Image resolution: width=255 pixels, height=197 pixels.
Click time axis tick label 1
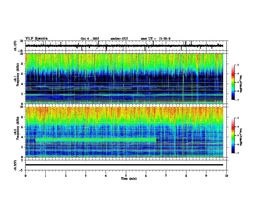point(45,176)
